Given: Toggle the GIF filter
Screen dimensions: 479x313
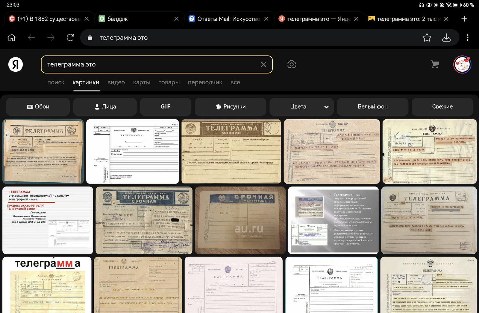Looking at the screenshot, I should [166, 107].
